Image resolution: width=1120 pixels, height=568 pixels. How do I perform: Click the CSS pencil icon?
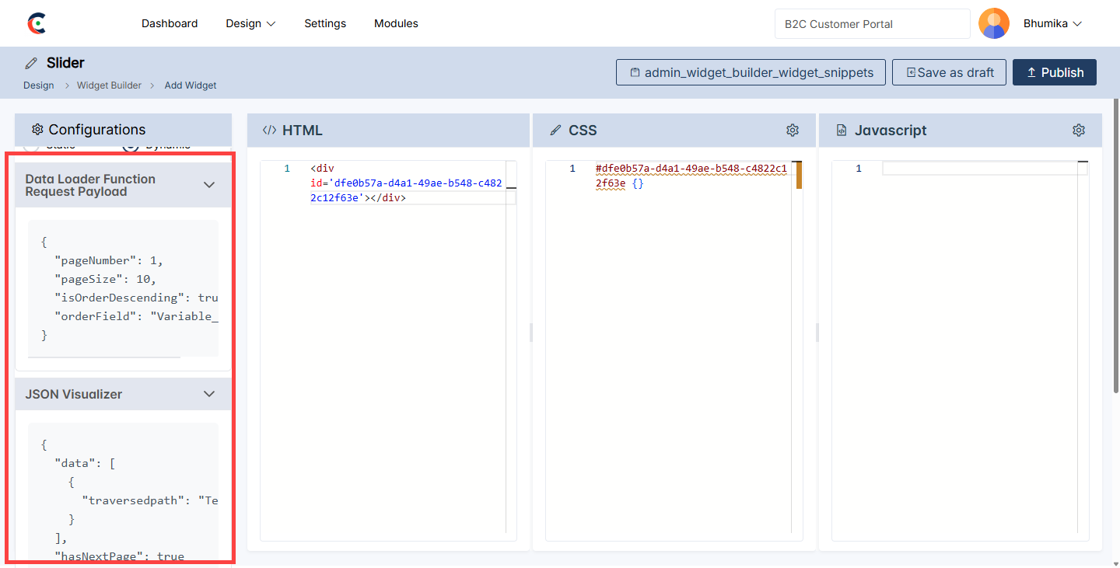pyautogui.click(x=555, y=131)
